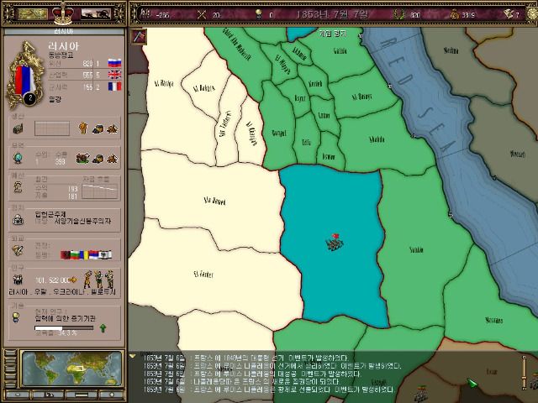The image size is (538, 403).
Task: Select the Aswan province on map
Action: coord(329,157)
